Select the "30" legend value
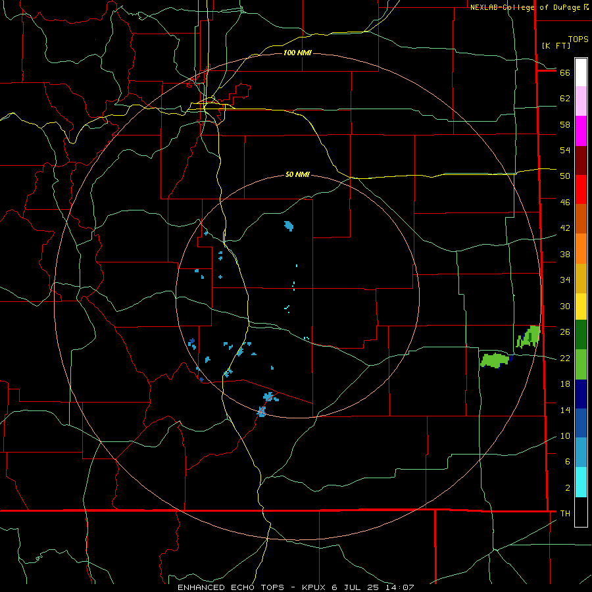 point(565,306)
